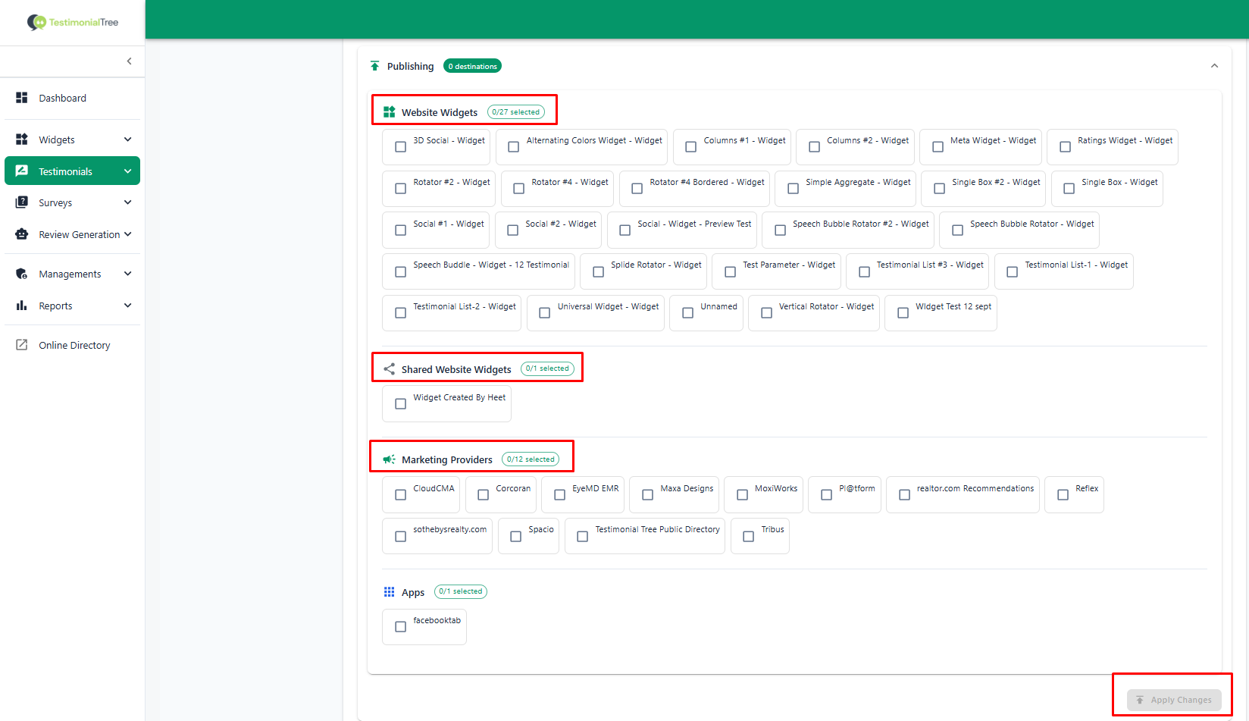Check the 3D Social - Widget checkbox
Image resolution: width=1249 pixels, height=721 pixels.
pyautogui.click(x=401, y=147)
